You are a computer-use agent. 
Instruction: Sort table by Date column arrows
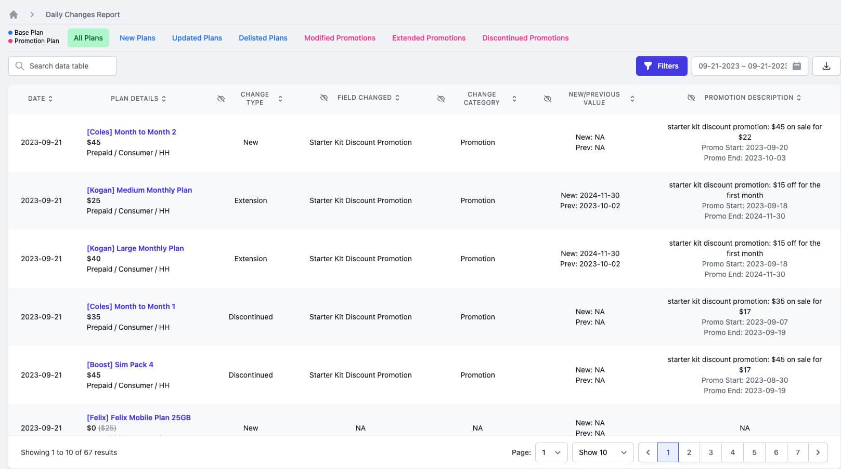(50, 99)
